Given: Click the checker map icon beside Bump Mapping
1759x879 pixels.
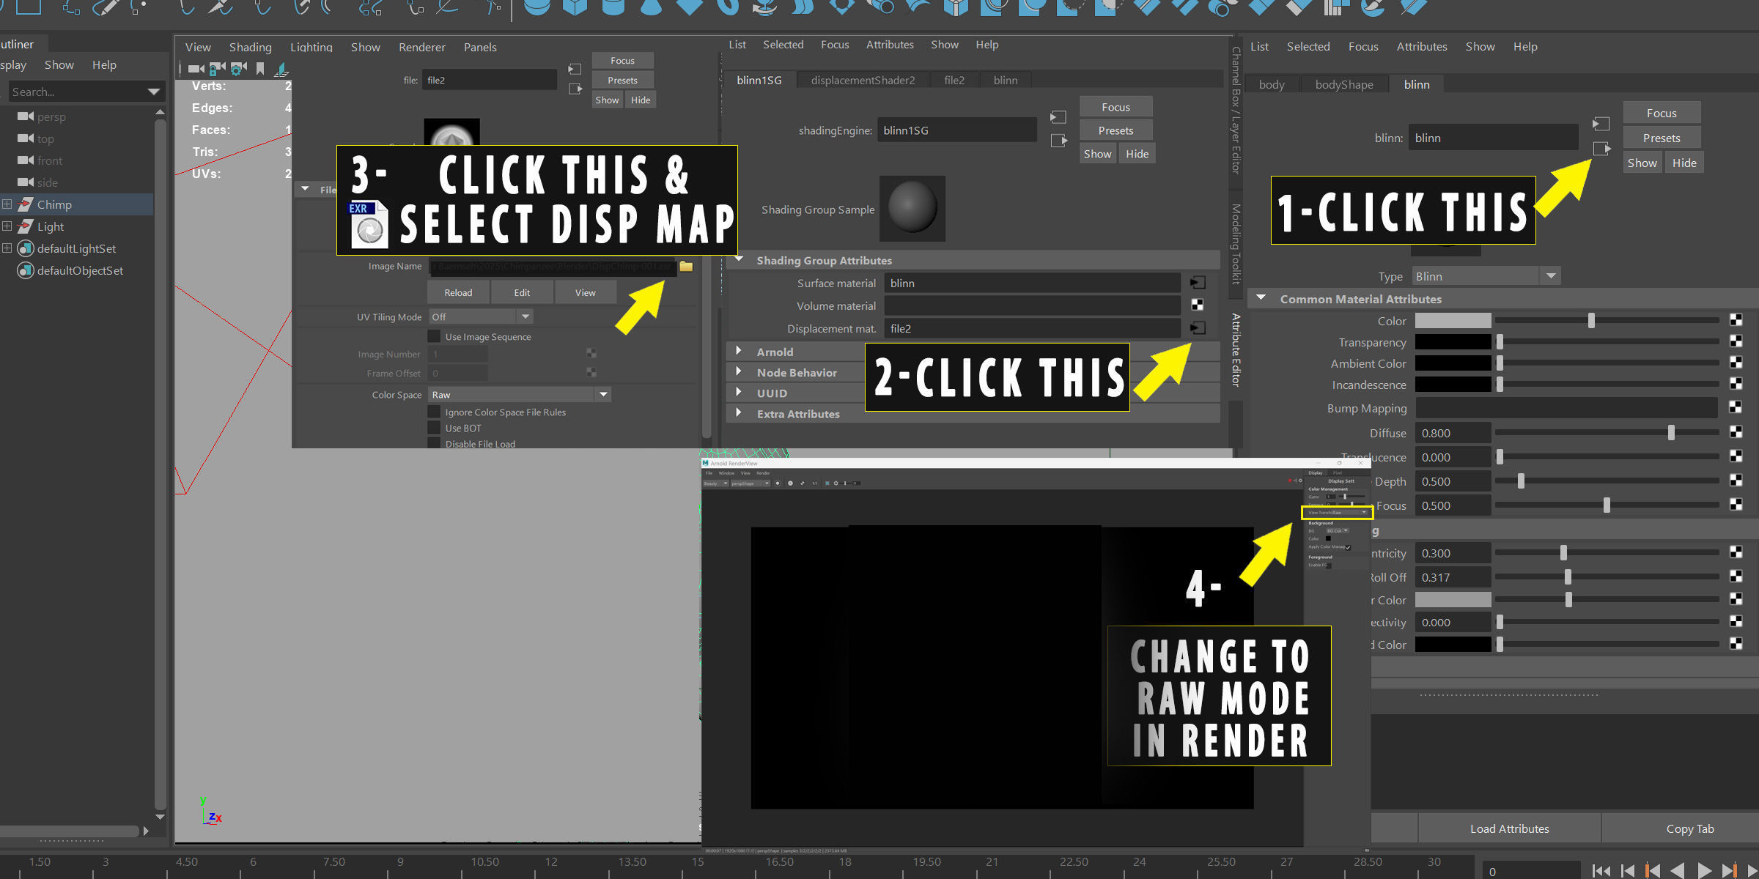Looking at the screenshot, I should [1736, 407].
